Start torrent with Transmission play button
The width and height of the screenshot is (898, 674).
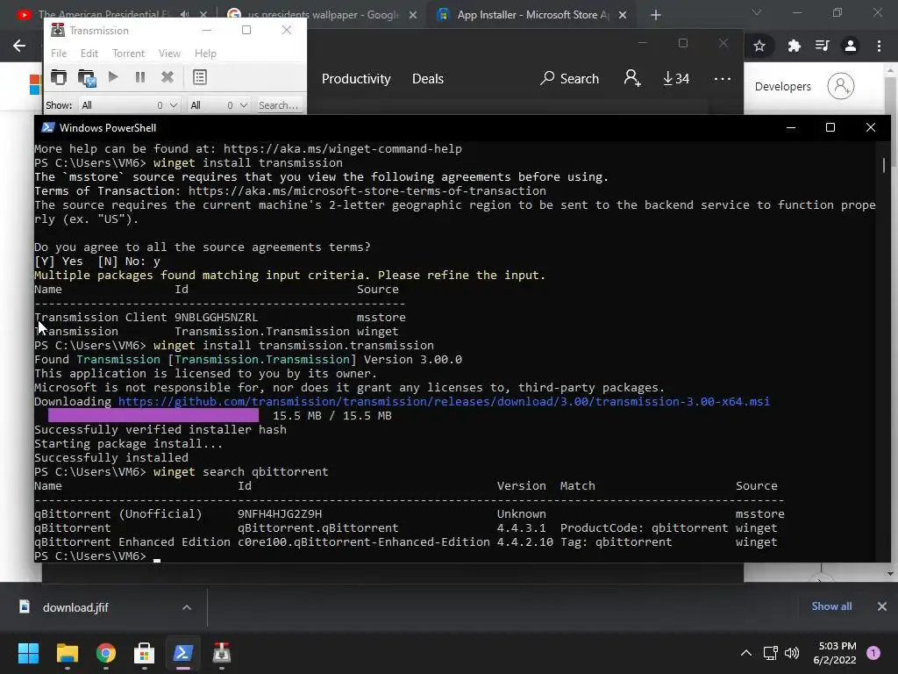113,77
